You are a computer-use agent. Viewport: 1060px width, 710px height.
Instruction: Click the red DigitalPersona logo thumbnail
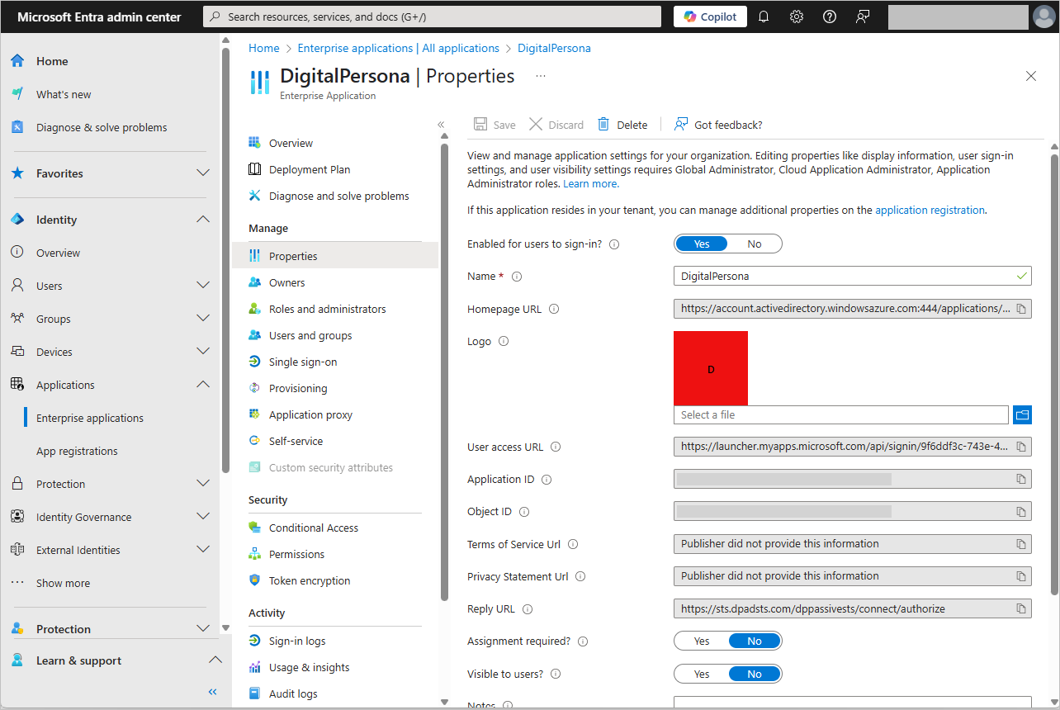(x=711, y=368)
